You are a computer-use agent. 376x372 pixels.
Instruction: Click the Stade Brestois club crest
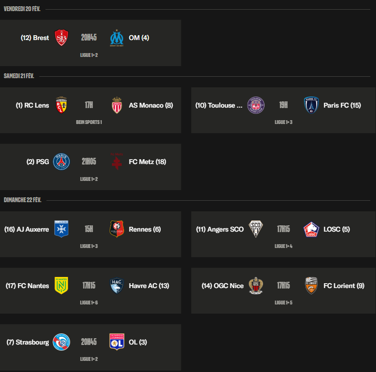61,38
